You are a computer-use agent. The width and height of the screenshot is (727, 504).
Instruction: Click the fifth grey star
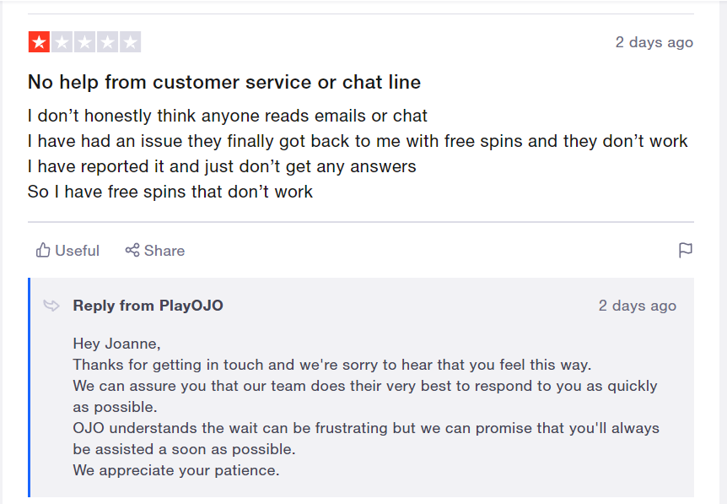[130, 42]
